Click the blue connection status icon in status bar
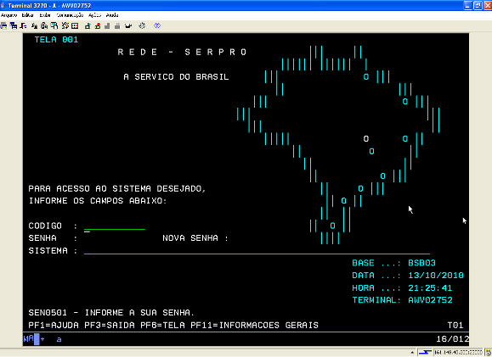This screenshot has height=357, width=492. tap(425, 352)
